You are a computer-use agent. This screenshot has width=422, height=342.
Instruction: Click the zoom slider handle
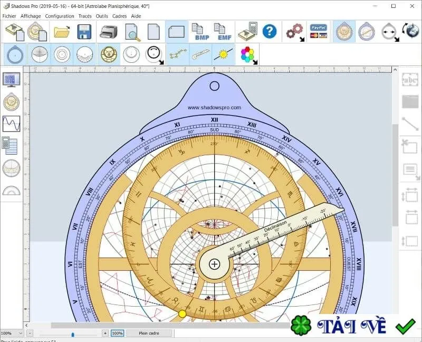pos(73,334)
